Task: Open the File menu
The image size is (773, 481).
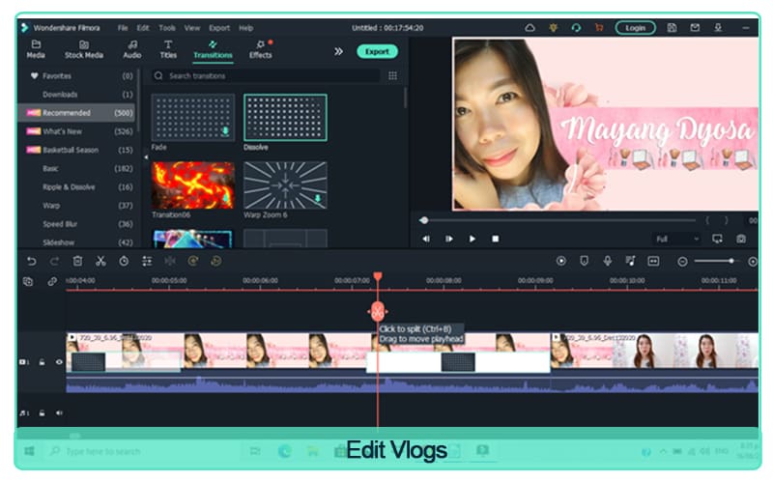Action: point(123,28)
